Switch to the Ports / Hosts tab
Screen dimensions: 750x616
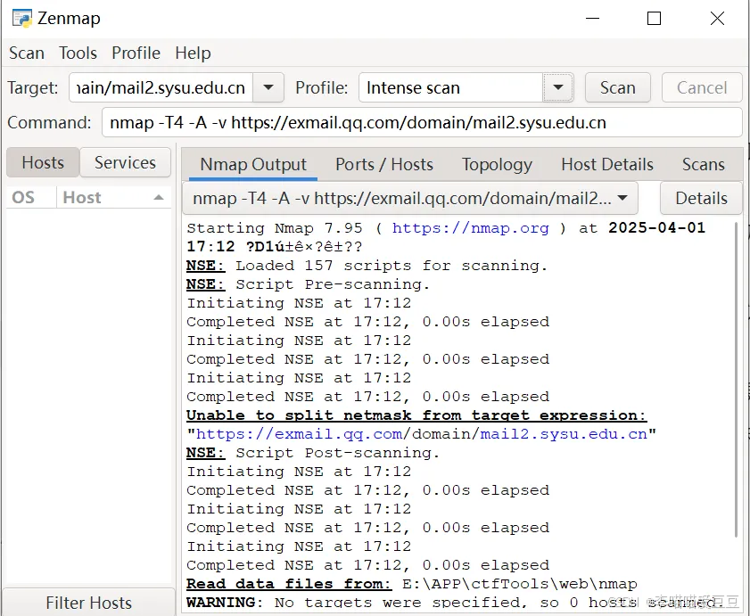point(384,165)
